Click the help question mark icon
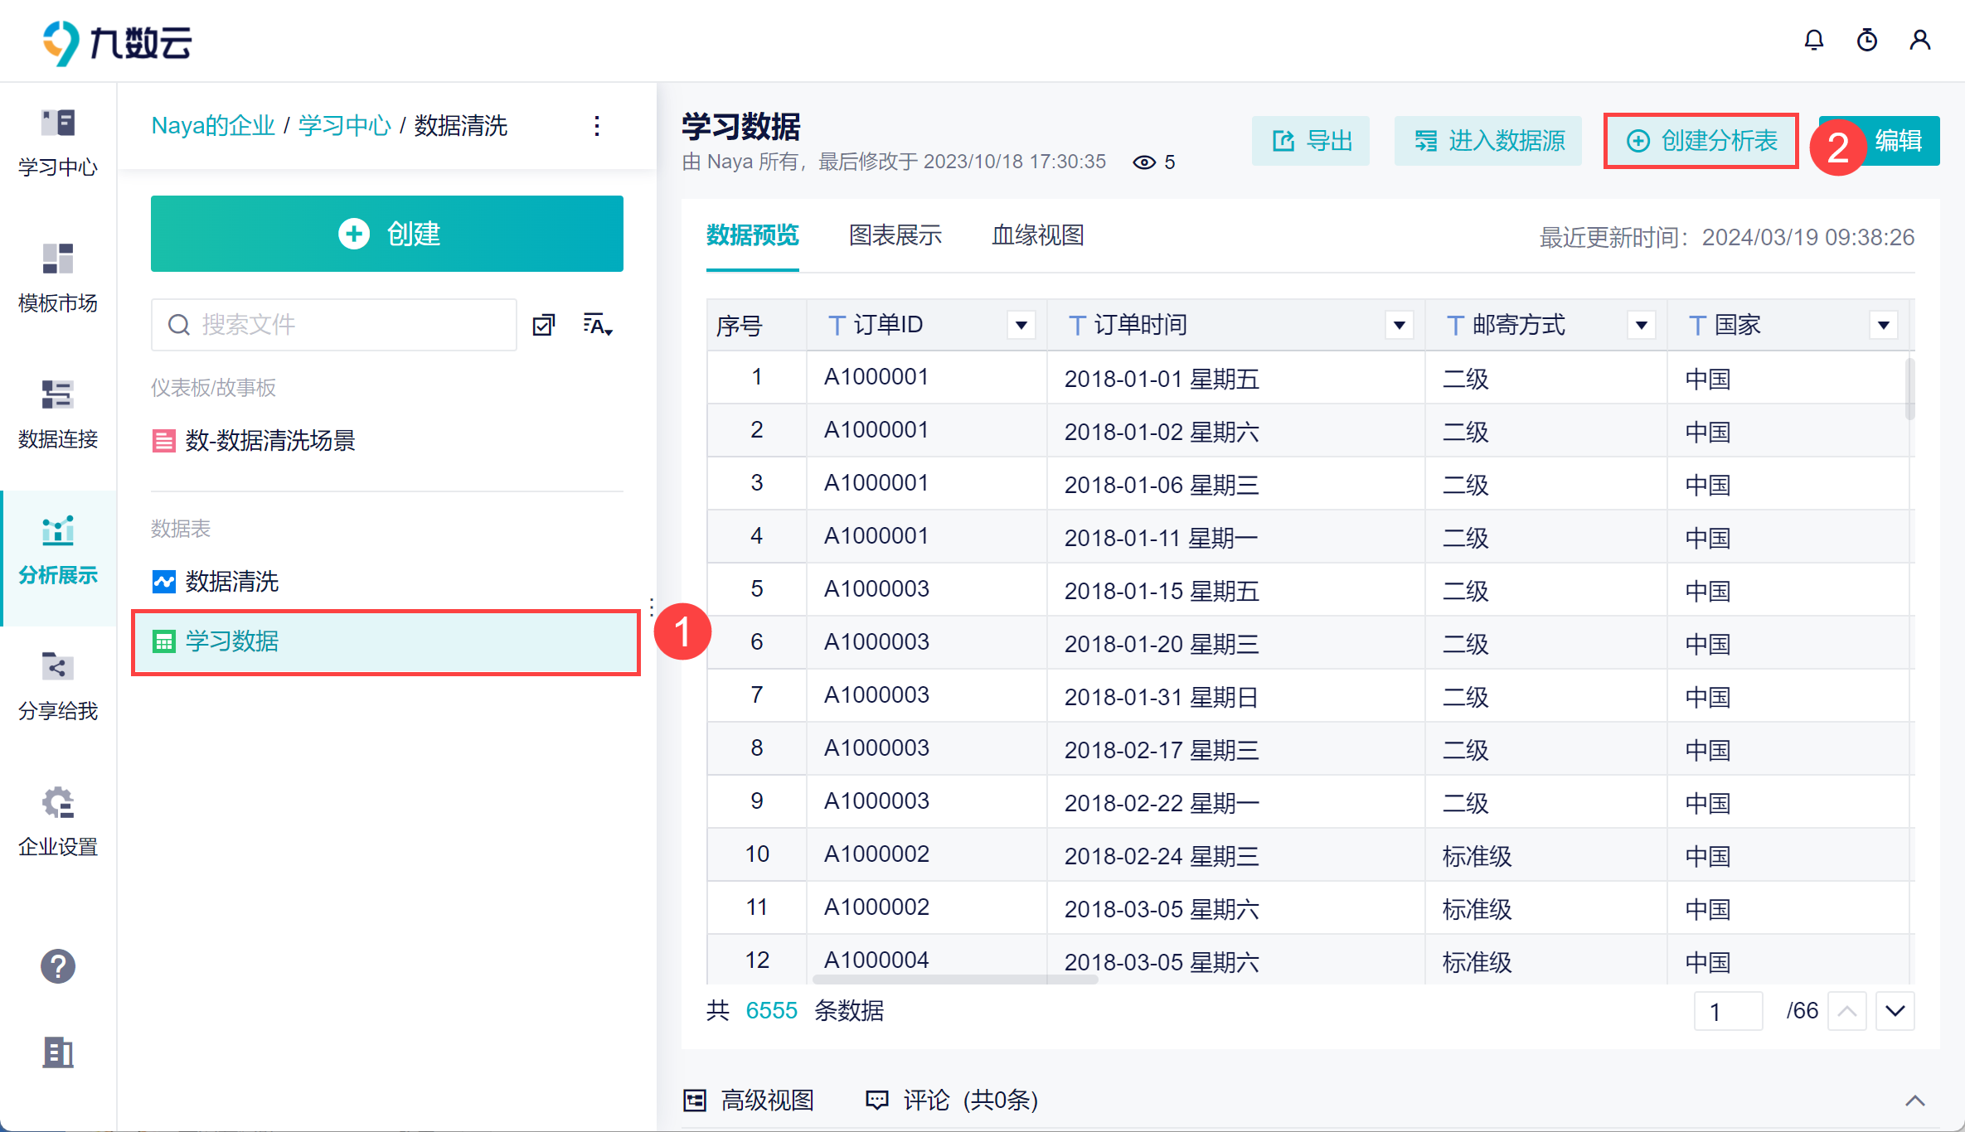1965x1132 pixels. (x=58, y=966)
